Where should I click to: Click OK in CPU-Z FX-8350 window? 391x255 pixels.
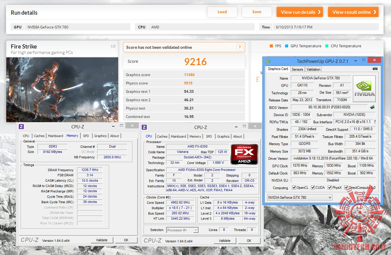click(x=249, y=241)
